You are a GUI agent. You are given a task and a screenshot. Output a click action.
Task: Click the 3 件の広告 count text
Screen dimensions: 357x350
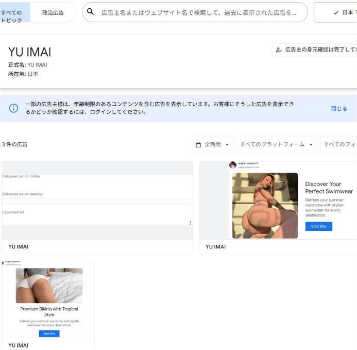coord(15,144)
